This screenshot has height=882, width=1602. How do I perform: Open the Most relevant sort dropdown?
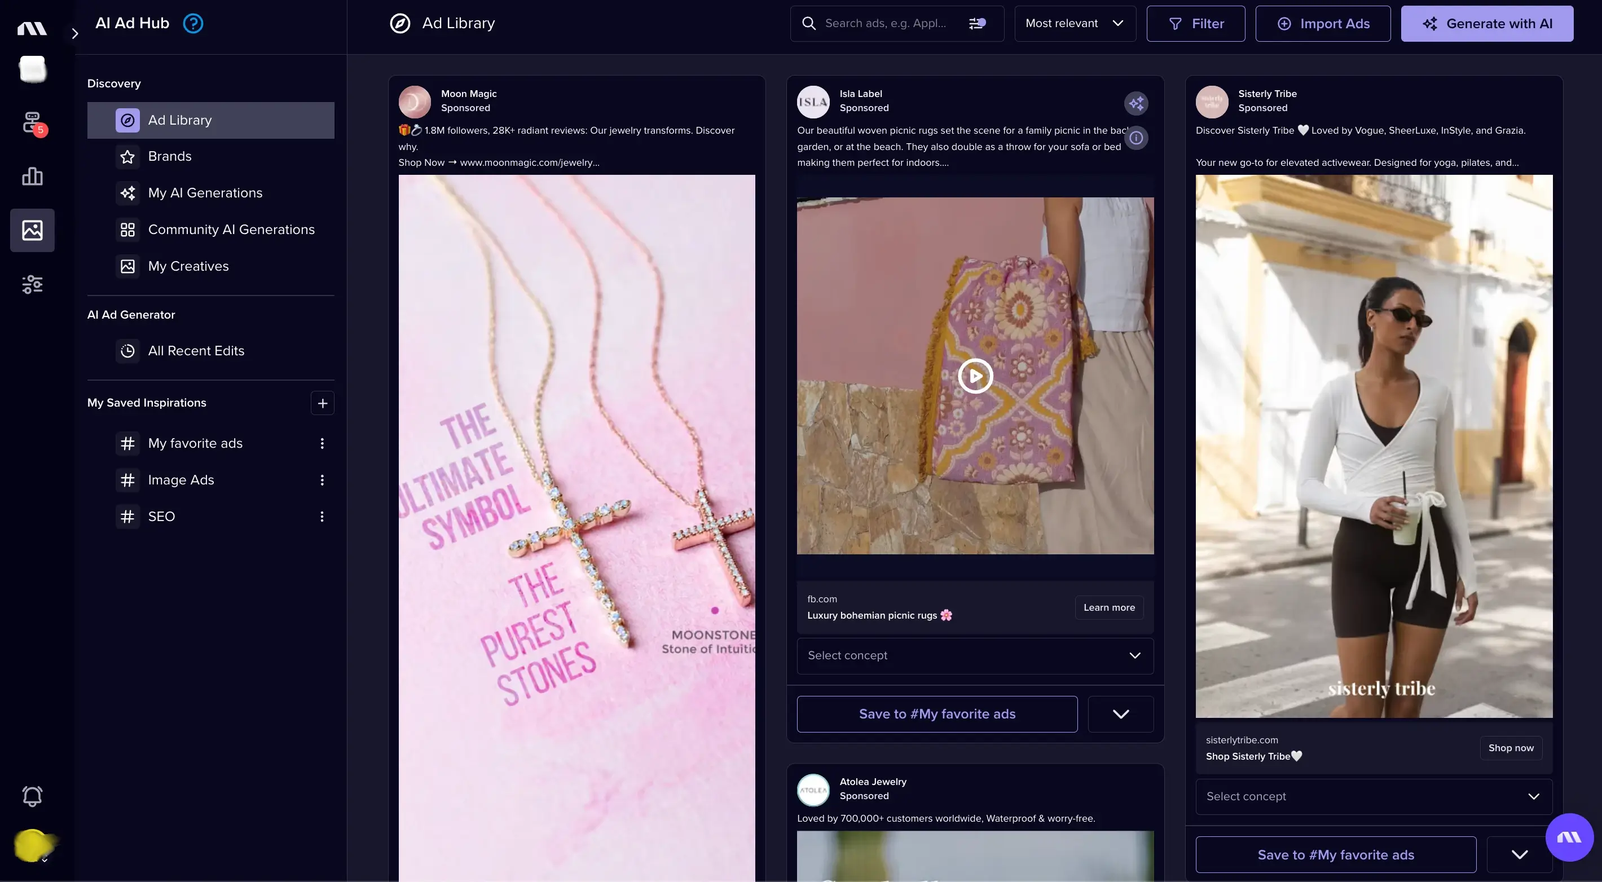pos(1075,24)
